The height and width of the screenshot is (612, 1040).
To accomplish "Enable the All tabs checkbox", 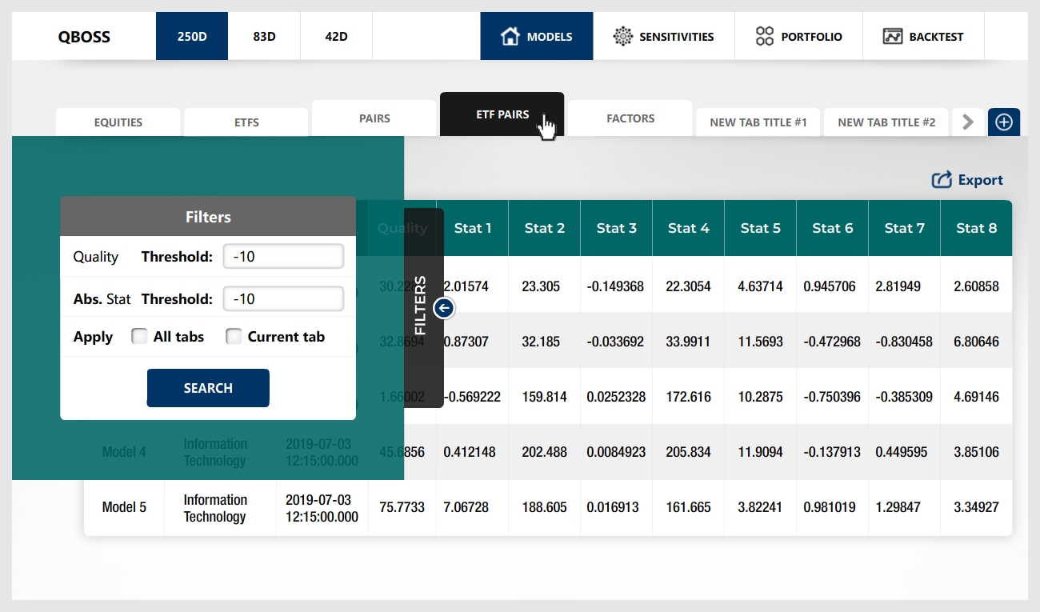I will tap(139, 337).
